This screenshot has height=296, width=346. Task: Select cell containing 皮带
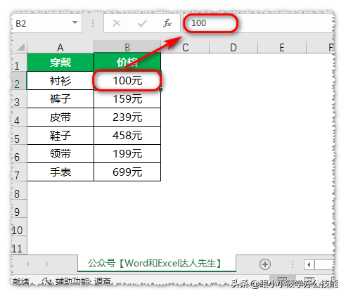point(60,117)
